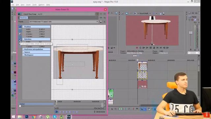This screenshot has width=211, height=119.
Task: Go to Last Keyframe button
Action: (70, 112)
